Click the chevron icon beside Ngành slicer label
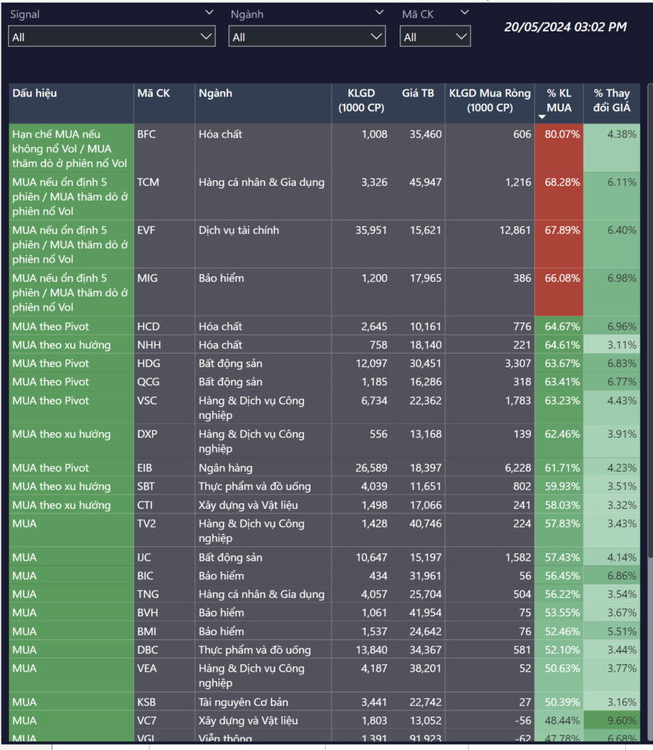The height and width of the screenshot is (750, 653). [379, 12]
